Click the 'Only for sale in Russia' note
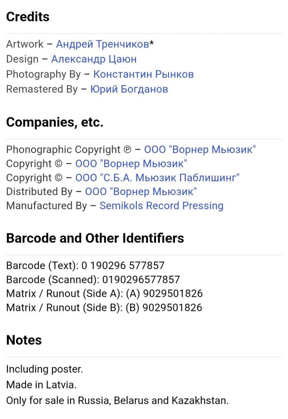 (117, 401)
